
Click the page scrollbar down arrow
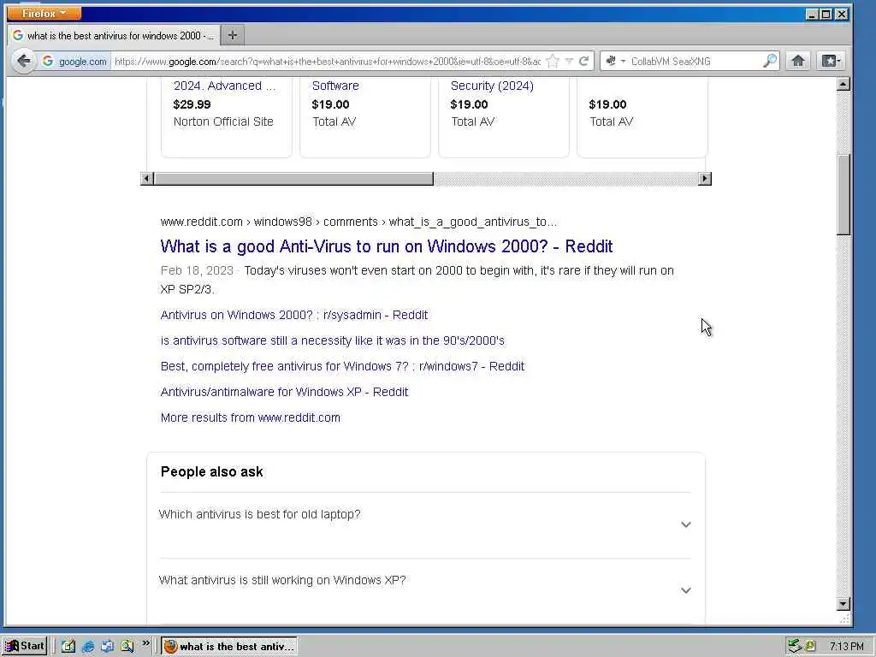[x=843, y=603]
